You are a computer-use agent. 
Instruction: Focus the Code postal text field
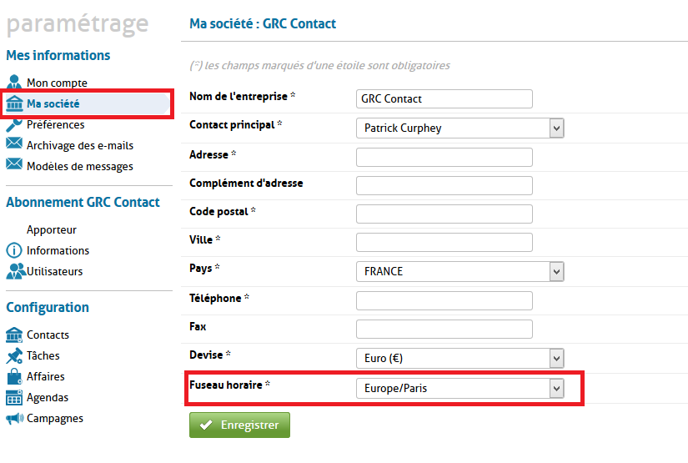click(444, 214)
